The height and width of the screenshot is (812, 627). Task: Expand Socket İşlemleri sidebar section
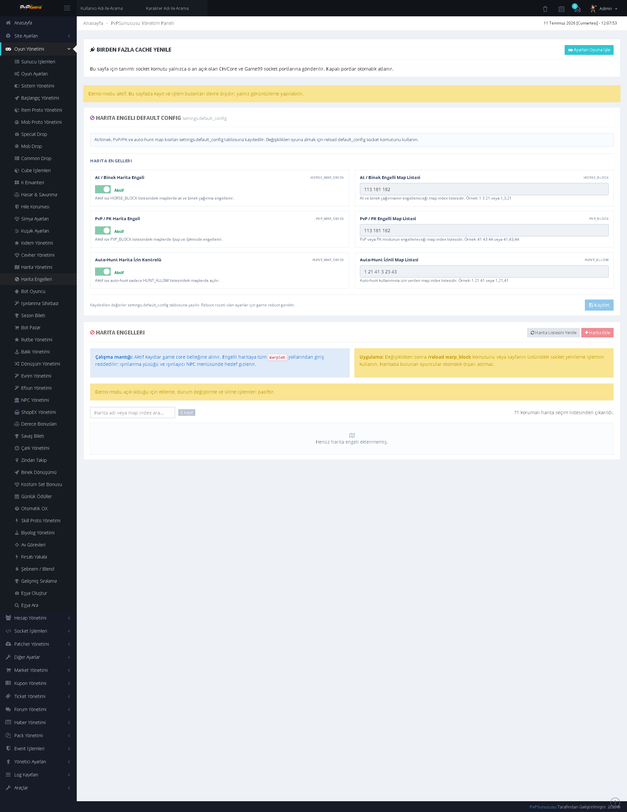pos(38,631)
